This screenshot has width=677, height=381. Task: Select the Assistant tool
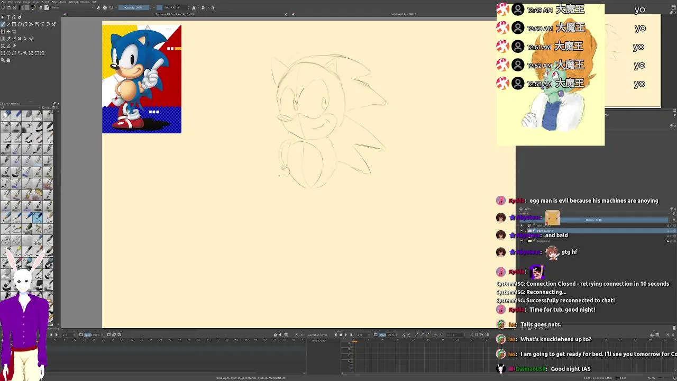3,46
